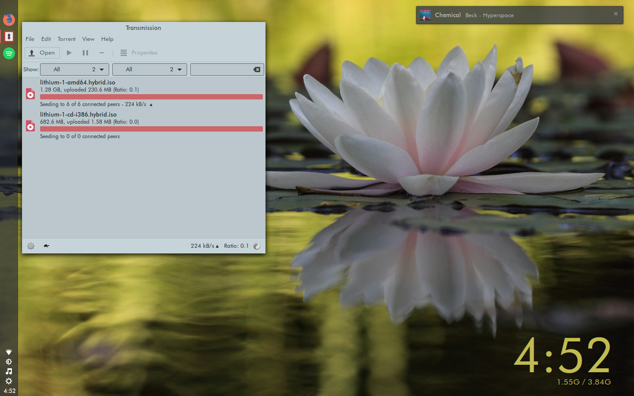Click lithium-1-amd64.hybrid.iso disc icon

(x=31, y=94)
